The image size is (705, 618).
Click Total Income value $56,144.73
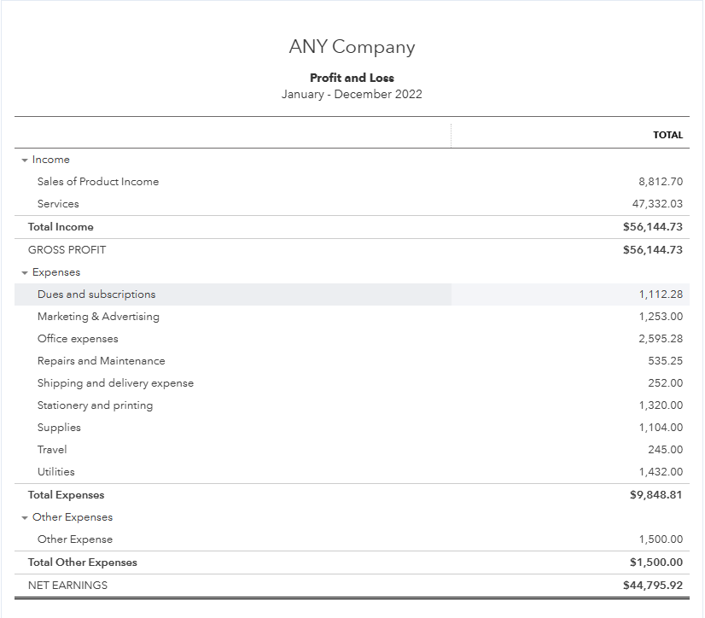tap(653, 227)
